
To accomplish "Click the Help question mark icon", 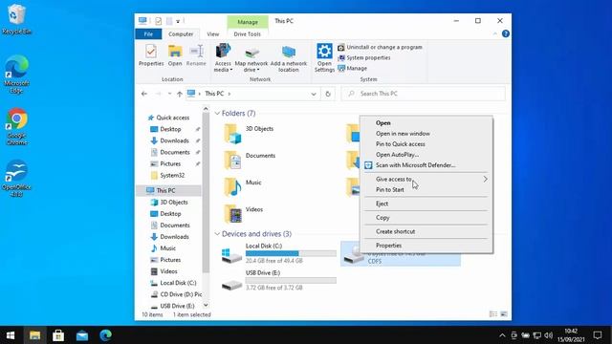I will [506, 33].
